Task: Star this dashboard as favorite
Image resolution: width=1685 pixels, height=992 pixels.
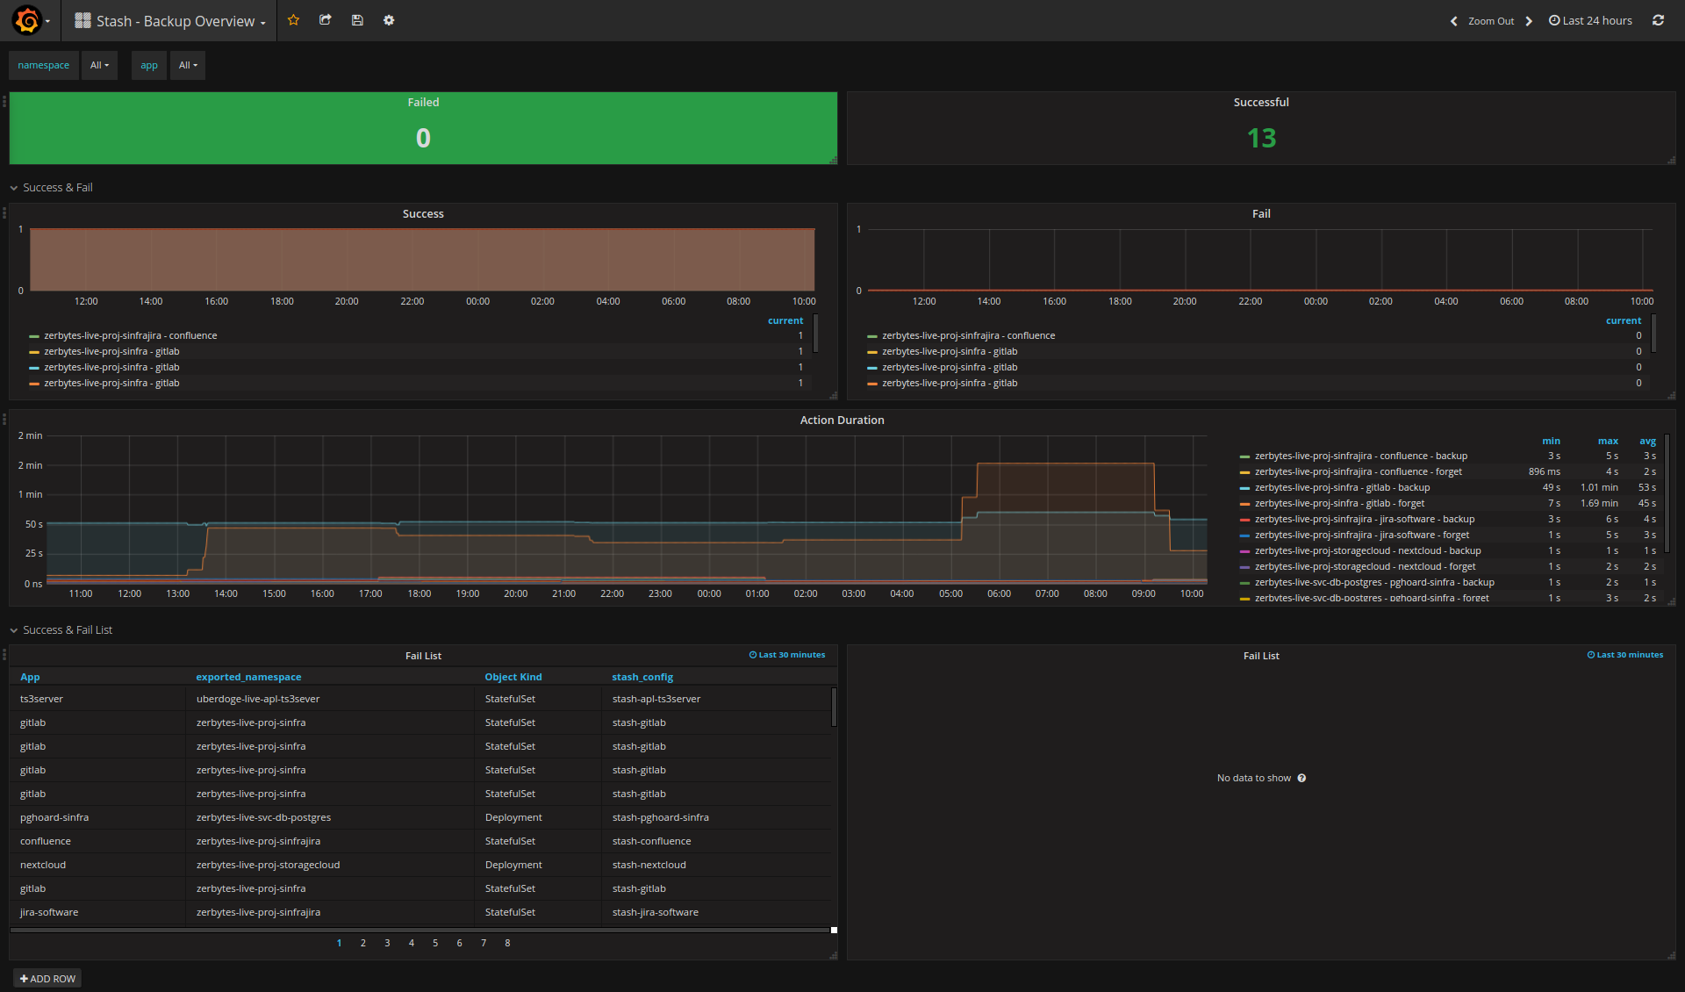Action: point(294,20)
